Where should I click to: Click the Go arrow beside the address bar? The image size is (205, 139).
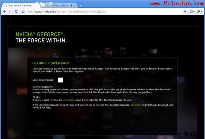[185, 12]
